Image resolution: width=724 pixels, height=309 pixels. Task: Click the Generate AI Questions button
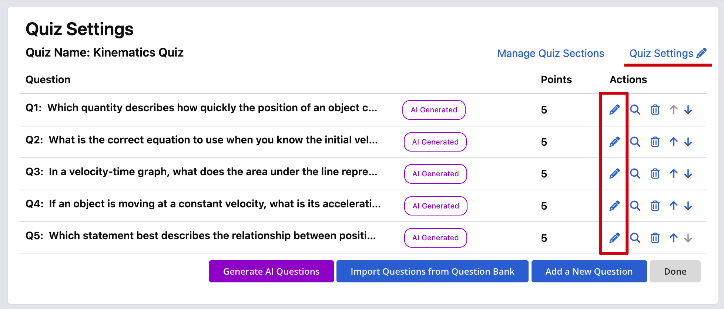pos(271,271)
